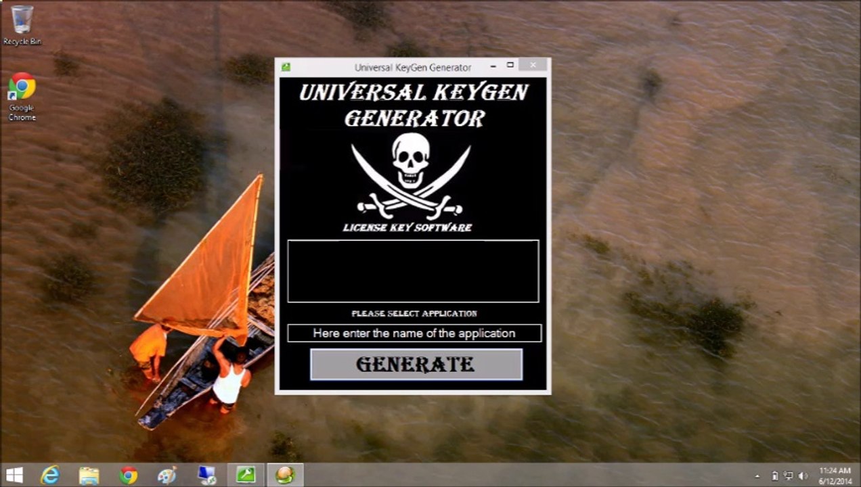Open File Explorer from the taskbar
Viewport: 861px width, 487px height.
89,476
